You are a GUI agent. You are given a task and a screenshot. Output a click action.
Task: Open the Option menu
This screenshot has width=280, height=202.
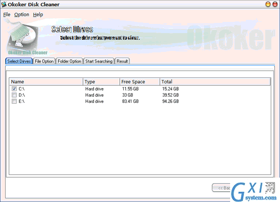tap(21, 15)
